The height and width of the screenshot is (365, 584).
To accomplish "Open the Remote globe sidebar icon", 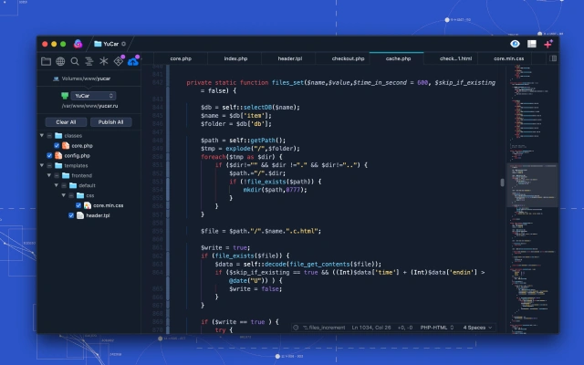I will click(x=60, y=61).
